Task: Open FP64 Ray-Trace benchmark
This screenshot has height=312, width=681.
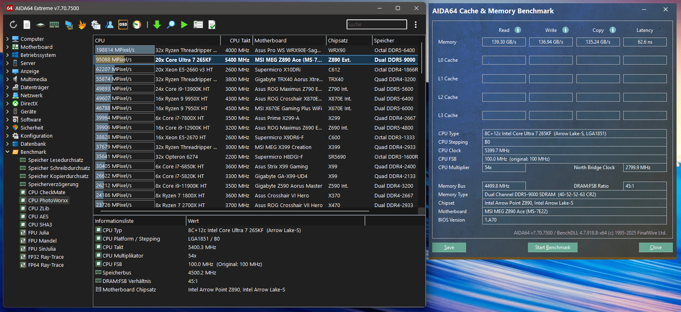Action: pos(46,265)
